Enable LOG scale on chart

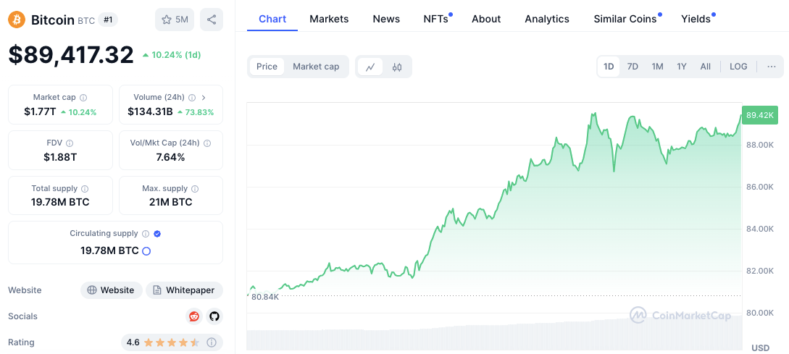pos(738,67)
